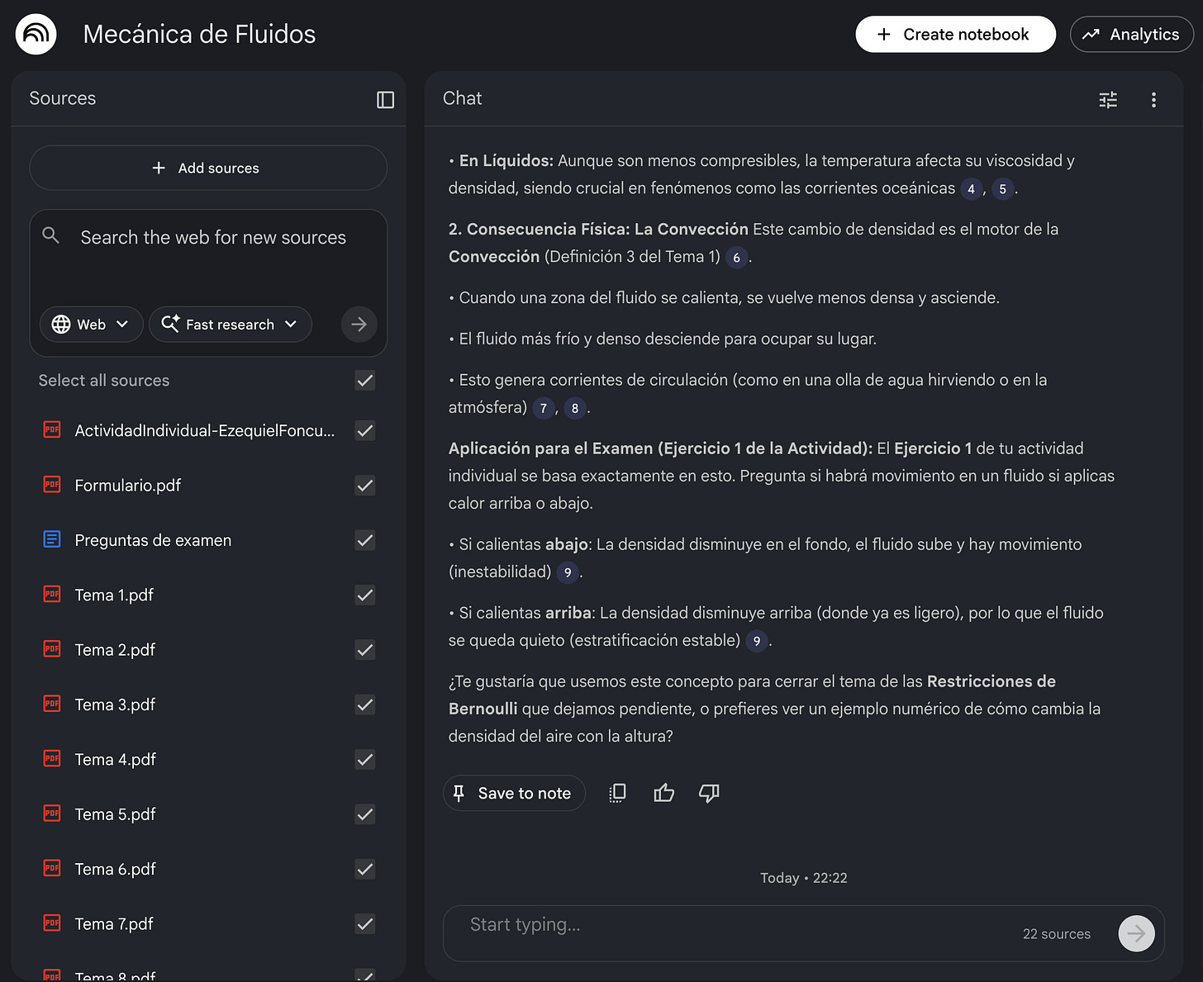Click PDF icon next to Tema 4.pdf
This screenshot has height=982, width=1203.
click(52, 758)
